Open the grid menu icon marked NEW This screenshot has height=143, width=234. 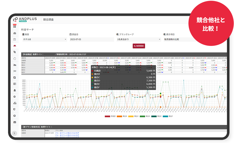[15, 26]
